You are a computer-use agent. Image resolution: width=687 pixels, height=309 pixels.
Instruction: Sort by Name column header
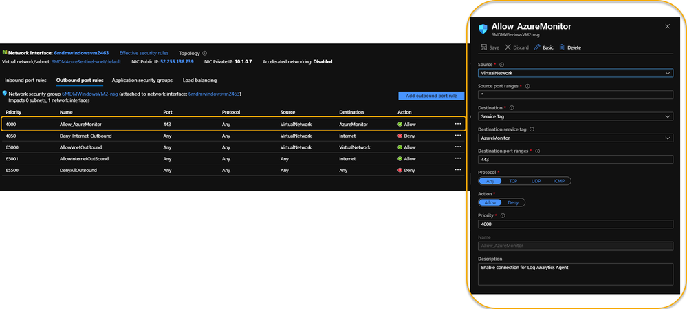coord(66,112)
